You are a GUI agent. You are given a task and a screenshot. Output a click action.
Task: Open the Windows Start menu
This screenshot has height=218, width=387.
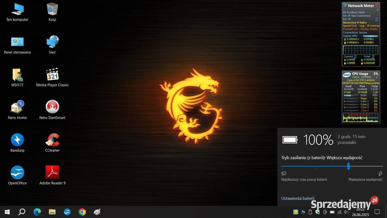[x=7, y=212]
